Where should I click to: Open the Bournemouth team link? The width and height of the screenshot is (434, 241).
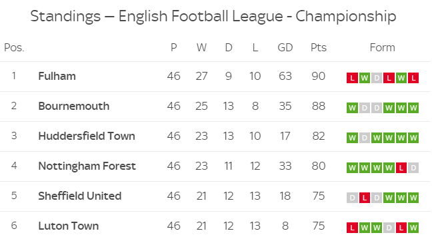(74, 106)
